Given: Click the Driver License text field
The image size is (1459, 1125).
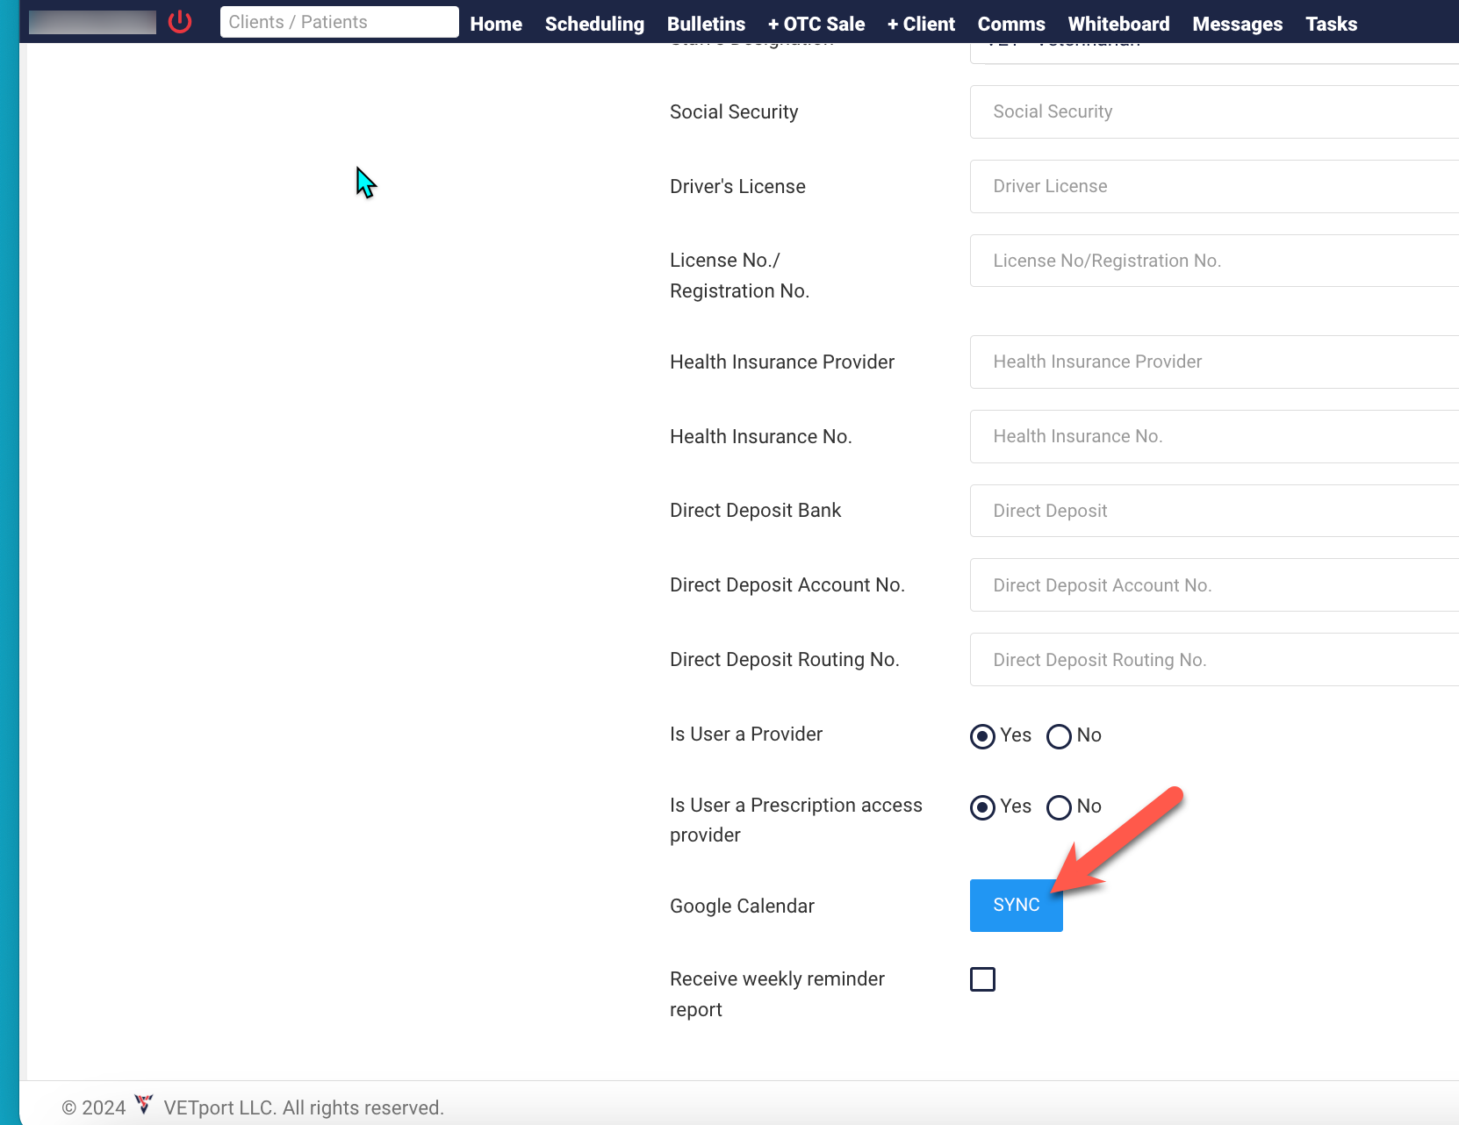Looking at the screenshot, I should 1213,186.
